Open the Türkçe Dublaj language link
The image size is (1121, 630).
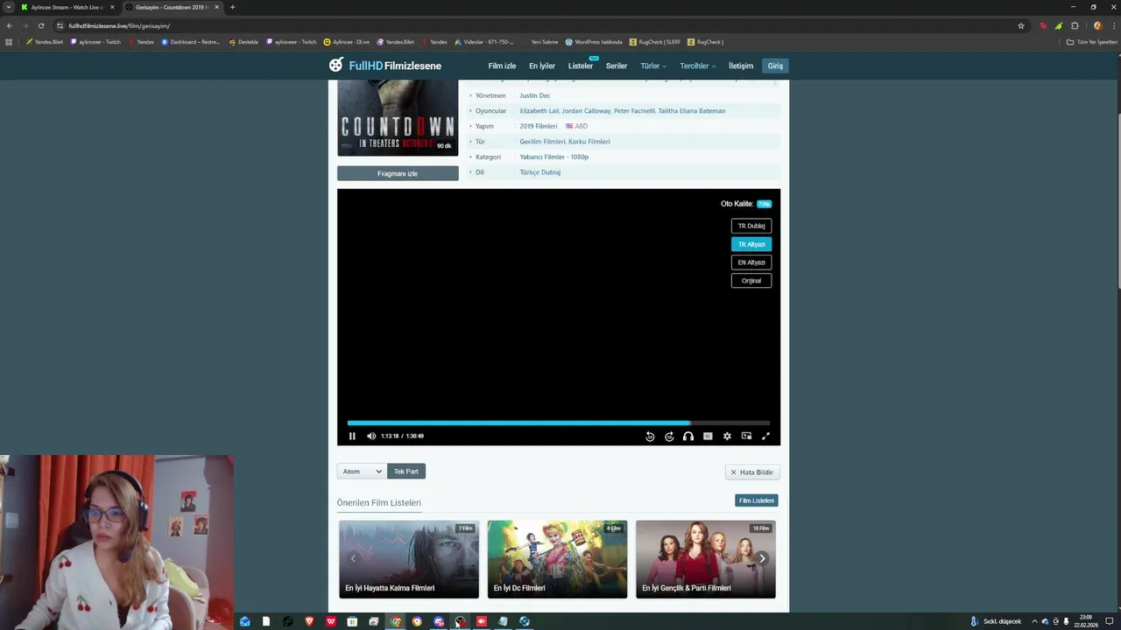click(539, 172)
